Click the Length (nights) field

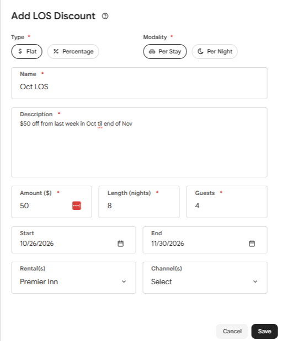click(x=139, y=202)
